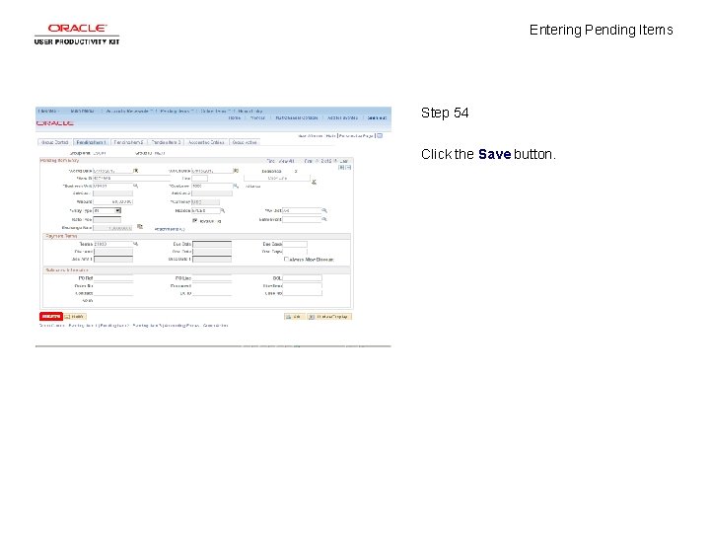The width and height of the screenshot is (710, 533).
Task: Switch to the Pending Item 2 tab
Action: tap(128, 142)
